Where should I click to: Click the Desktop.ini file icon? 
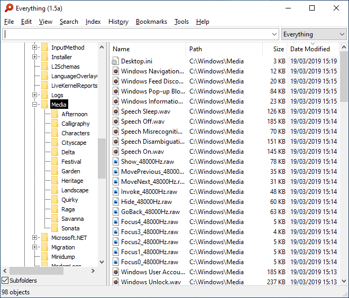point(115,61)
